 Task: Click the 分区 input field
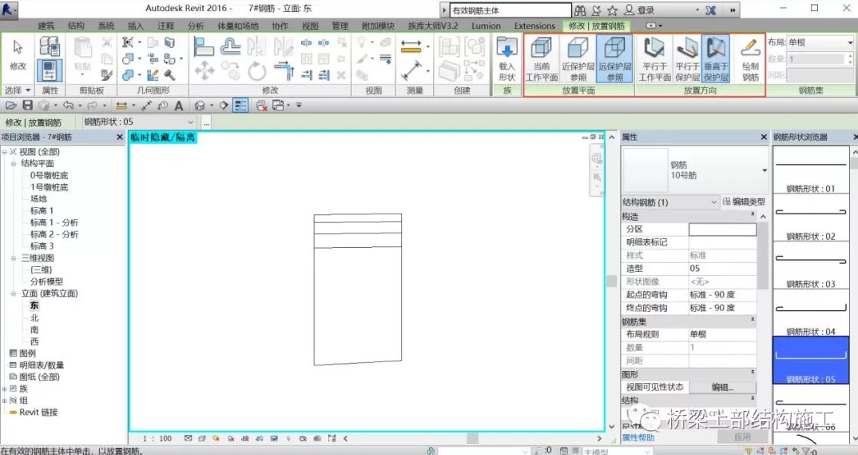coord(722,229)
